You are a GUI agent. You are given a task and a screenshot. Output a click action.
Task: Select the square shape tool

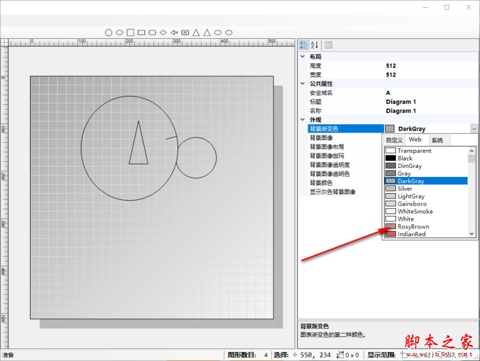tap(130, 32)
